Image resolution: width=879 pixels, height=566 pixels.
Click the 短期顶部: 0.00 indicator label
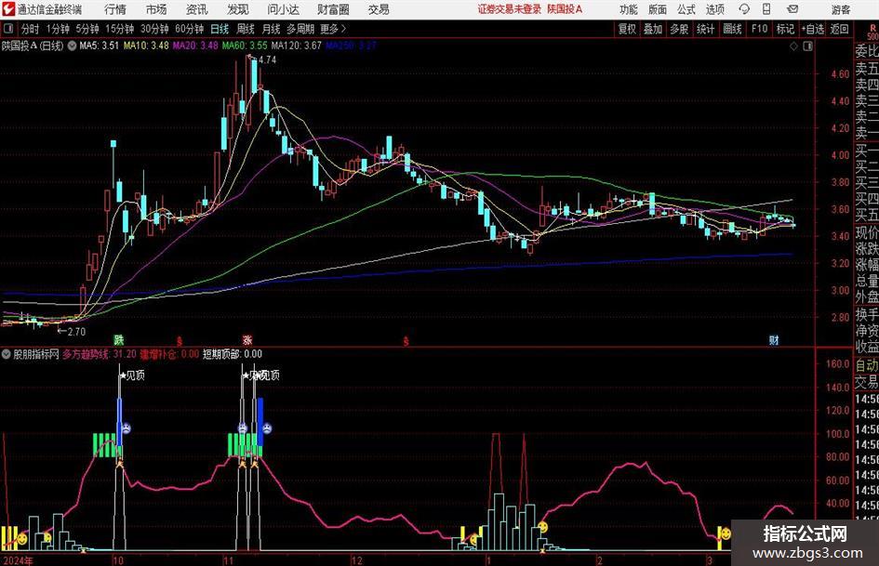pos(233,354)
